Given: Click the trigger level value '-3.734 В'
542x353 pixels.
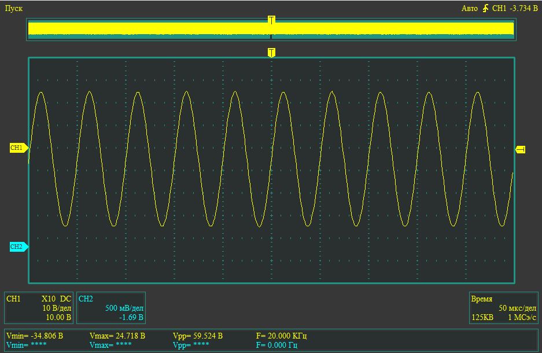Looking at the screenshot, I should [x=523, y=8].
